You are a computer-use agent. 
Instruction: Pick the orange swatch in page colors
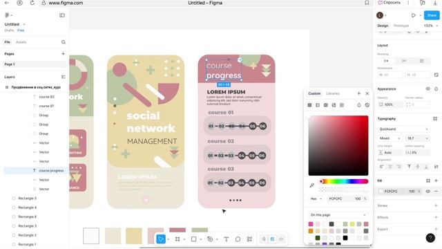coord(311,231)
